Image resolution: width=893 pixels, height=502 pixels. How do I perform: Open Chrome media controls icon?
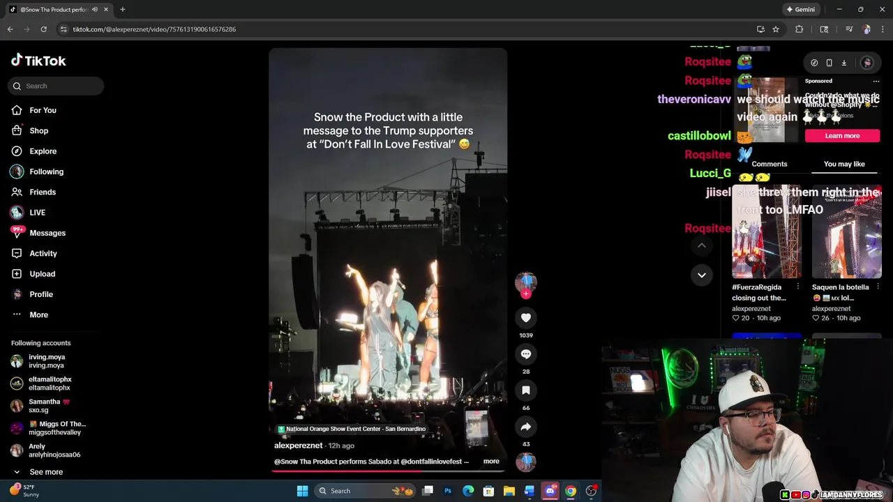[849, 29]
